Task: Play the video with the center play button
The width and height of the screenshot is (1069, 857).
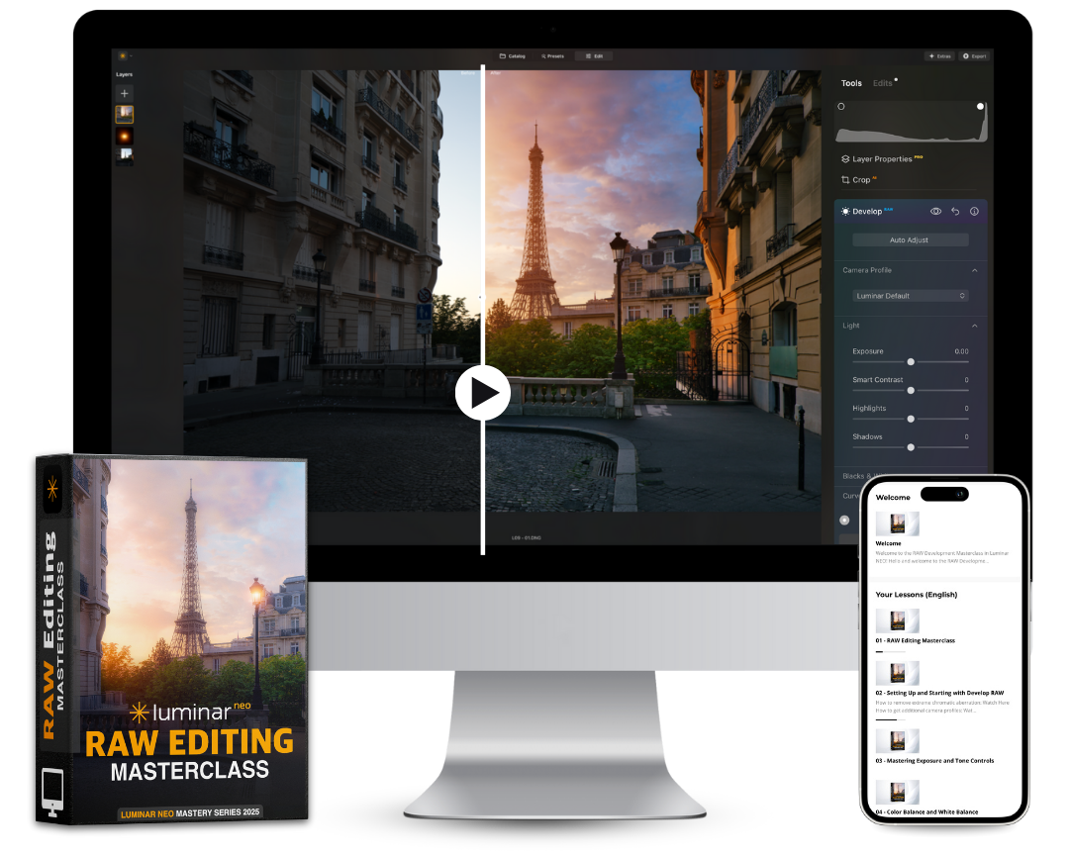Action: [483, 394]
